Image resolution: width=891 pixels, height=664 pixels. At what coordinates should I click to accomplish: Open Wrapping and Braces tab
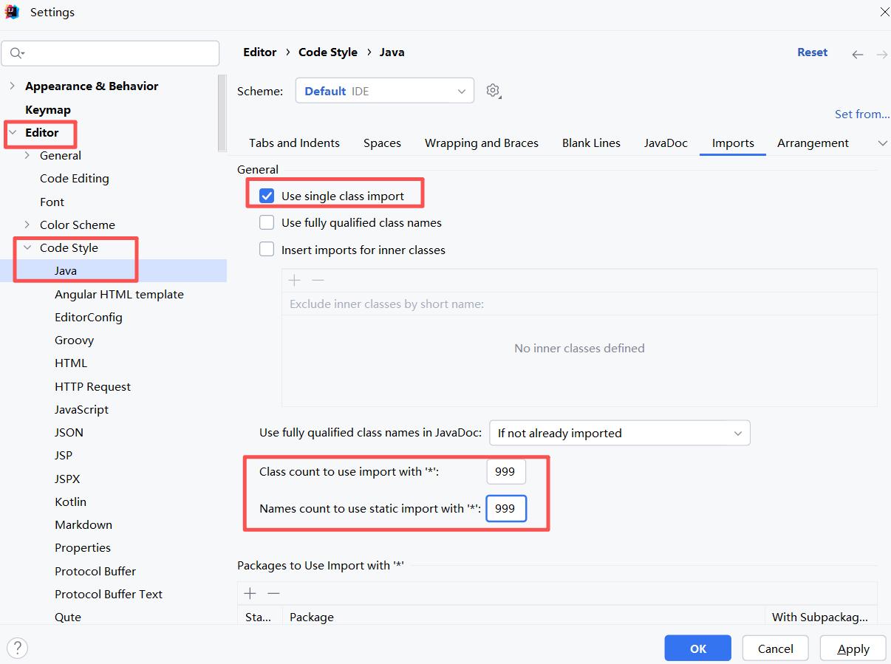coord(482,143)
